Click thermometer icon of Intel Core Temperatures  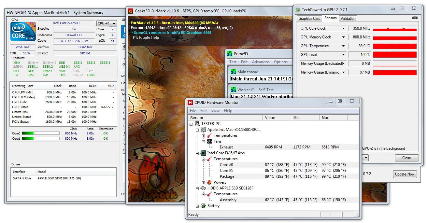tap(209, 159)
